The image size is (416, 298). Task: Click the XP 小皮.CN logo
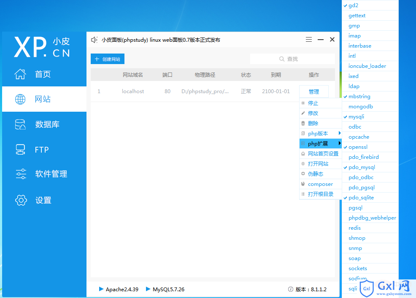pos(42,47)
